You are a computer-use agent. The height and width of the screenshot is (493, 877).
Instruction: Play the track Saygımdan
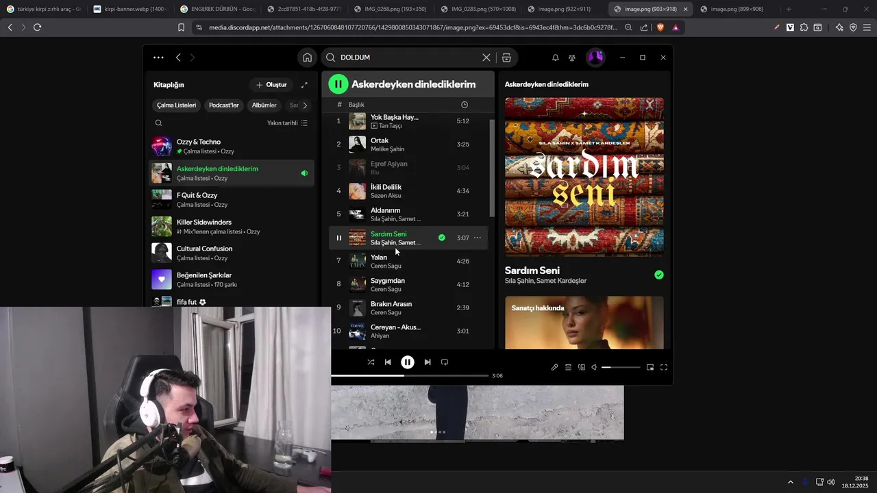[x=408, y=284]
